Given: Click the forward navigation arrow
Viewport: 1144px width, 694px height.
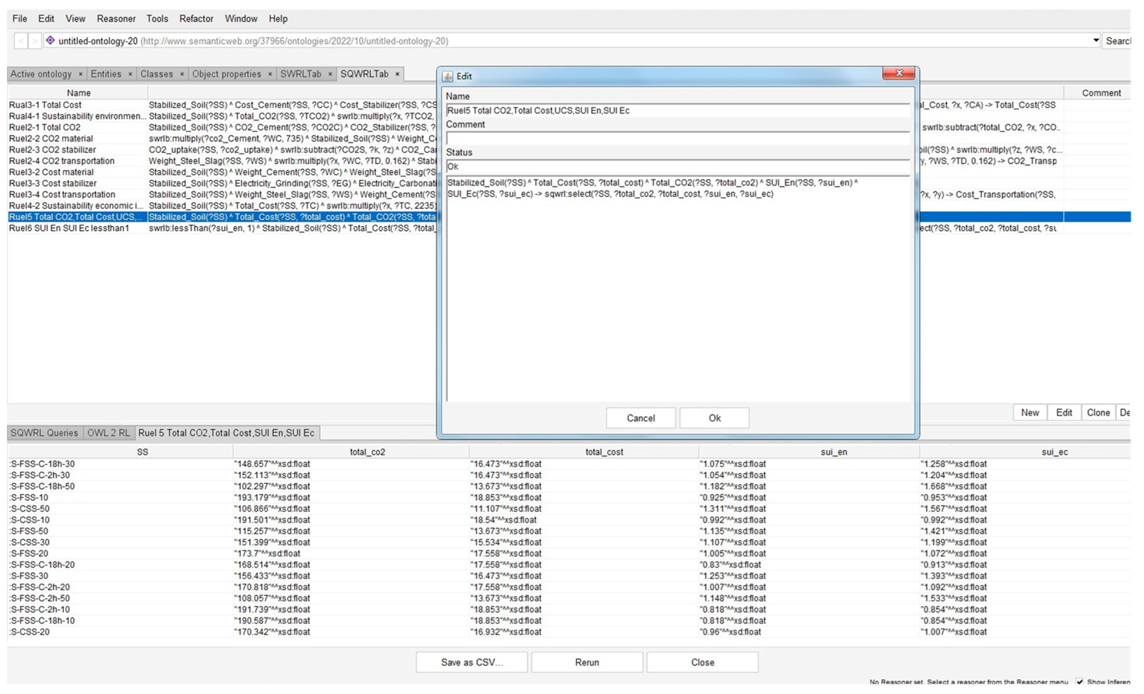Looking at the screenshot, I should tap(34, 41).
